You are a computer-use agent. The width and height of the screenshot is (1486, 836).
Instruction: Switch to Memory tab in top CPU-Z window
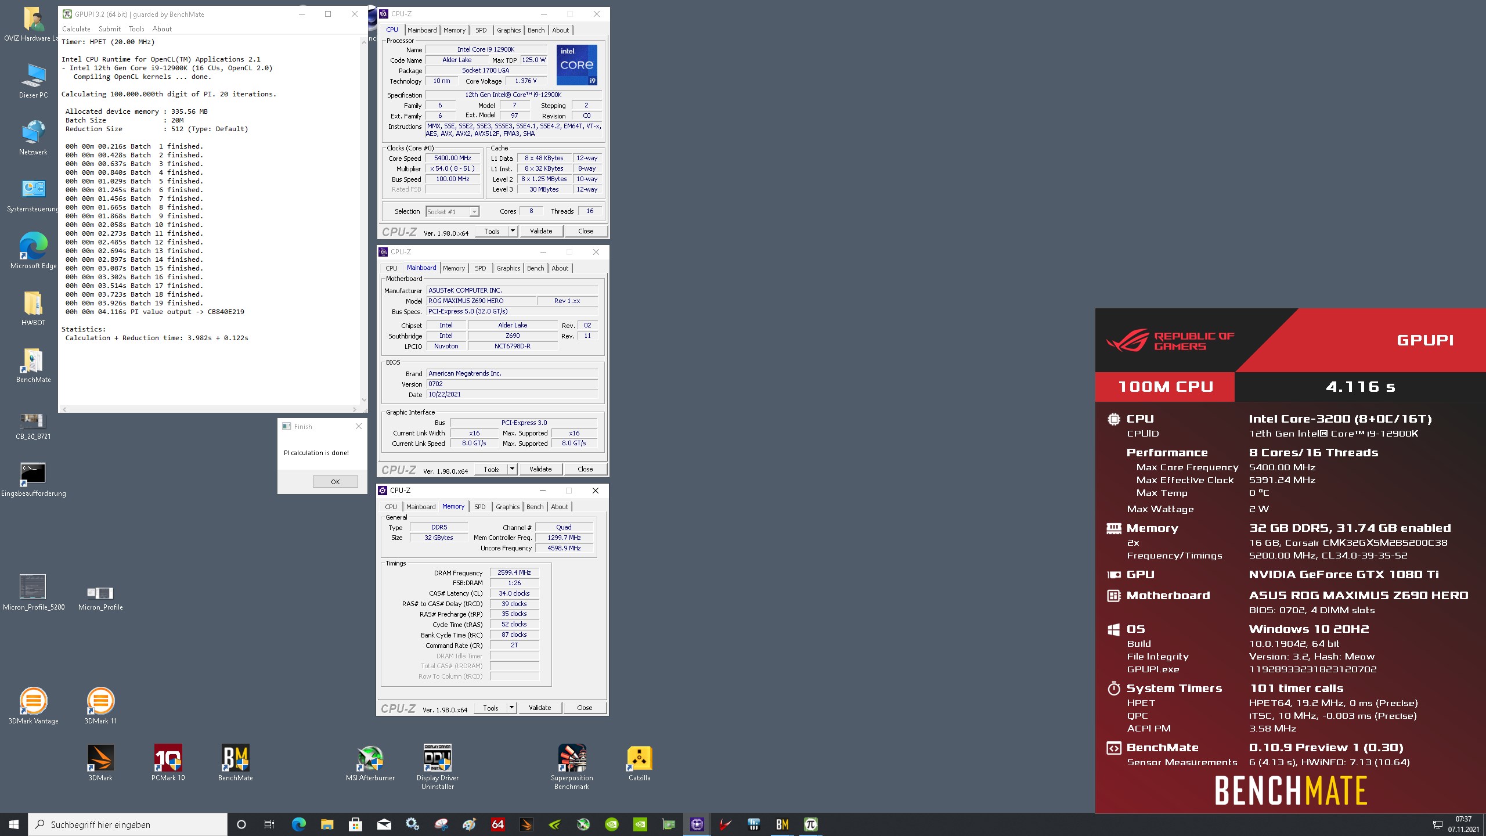(x=455, y=30)
